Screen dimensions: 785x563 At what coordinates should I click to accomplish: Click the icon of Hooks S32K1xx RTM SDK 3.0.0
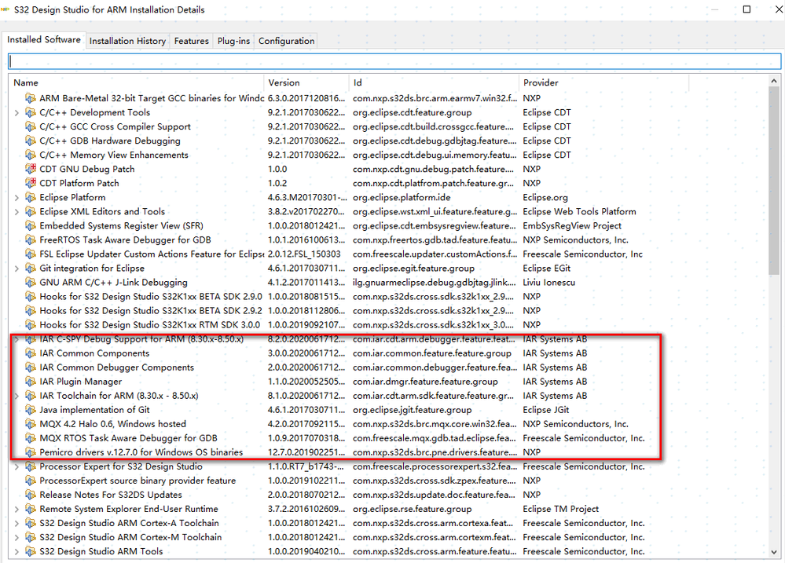[31, 325]
